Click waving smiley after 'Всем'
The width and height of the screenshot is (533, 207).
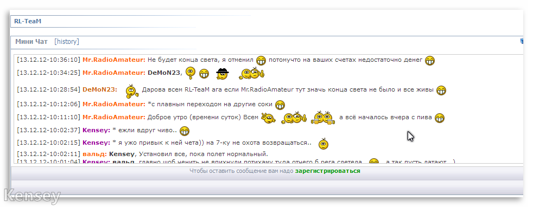[x=268, y=118]
